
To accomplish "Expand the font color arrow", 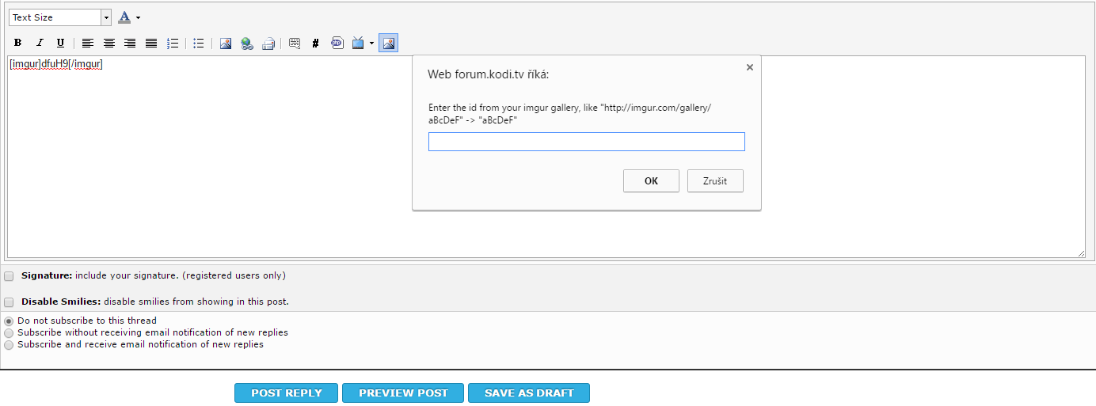I will click(138, 17).
